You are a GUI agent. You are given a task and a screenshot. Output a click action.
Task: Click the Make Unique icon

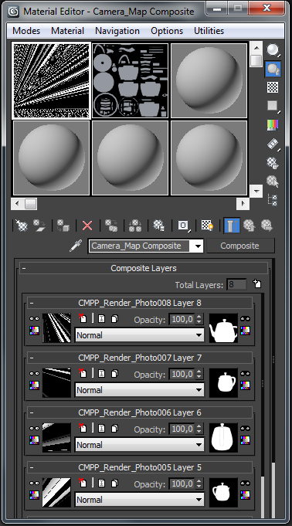(x=135, y=225)
